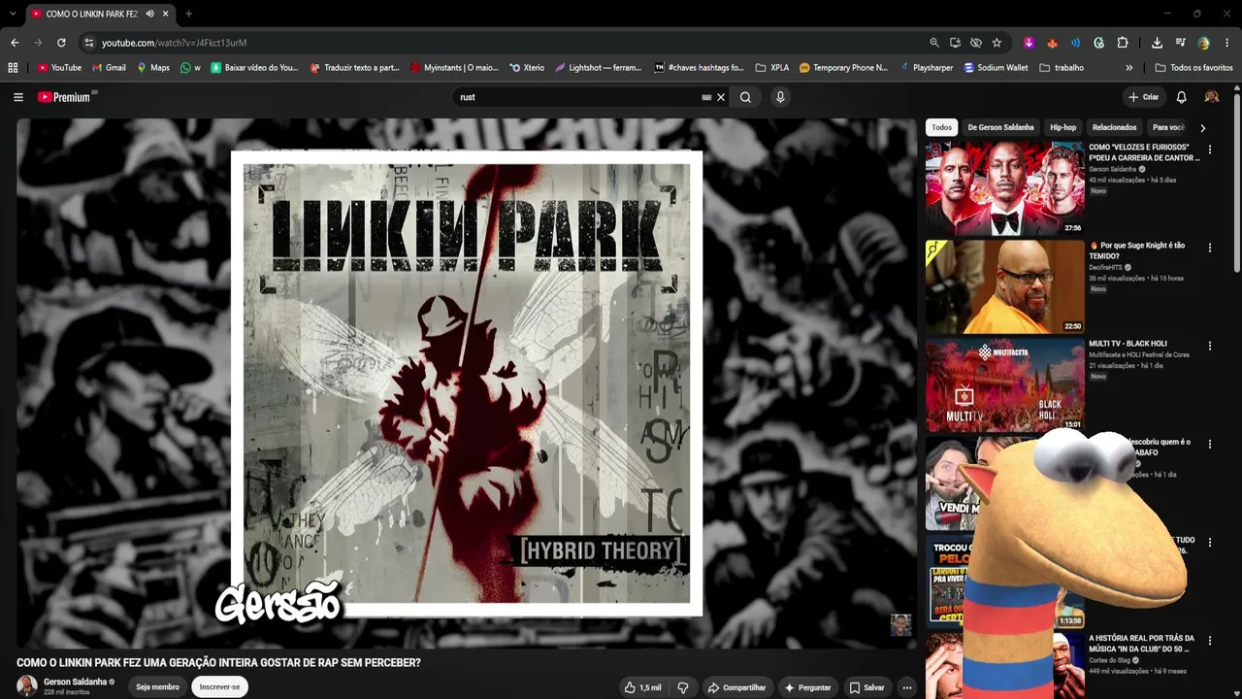Viewport: 1242px width, 699px height.
Task: Click Seja membro button
Action: pos(157,686)
